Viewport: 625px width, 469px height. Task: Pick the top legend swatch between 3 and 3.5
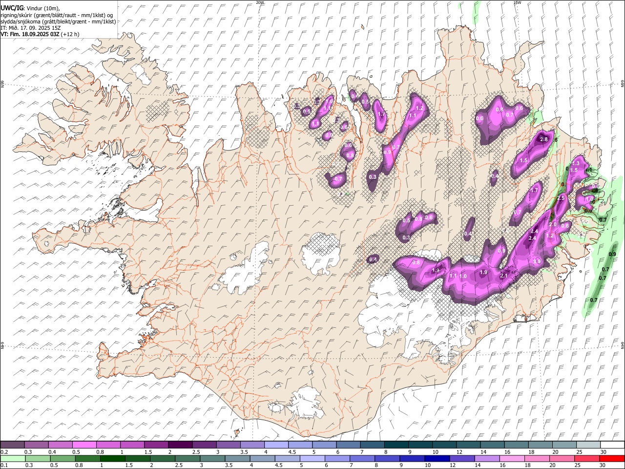(x=228, y=445)
